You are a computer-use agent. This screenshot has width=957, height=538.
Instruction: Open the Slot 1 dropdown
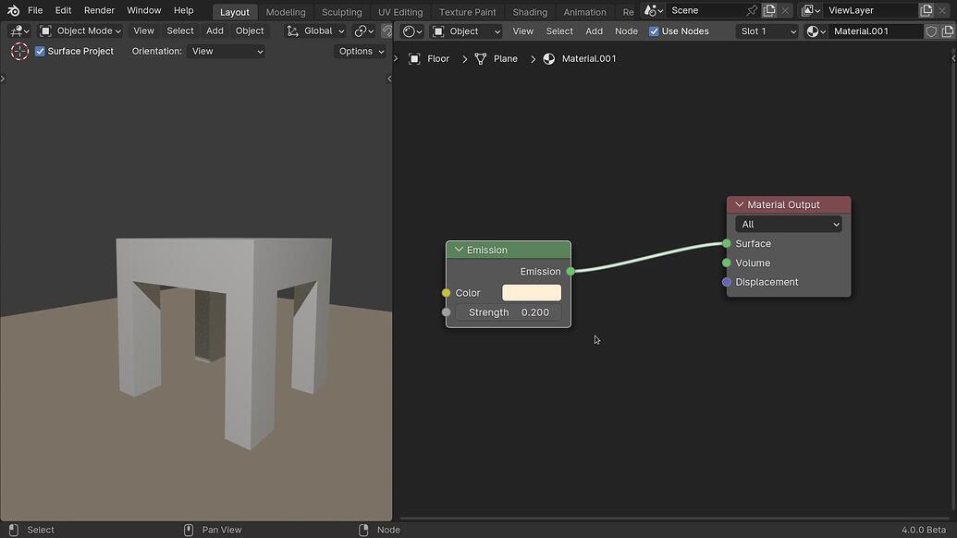tap(767, 31)
